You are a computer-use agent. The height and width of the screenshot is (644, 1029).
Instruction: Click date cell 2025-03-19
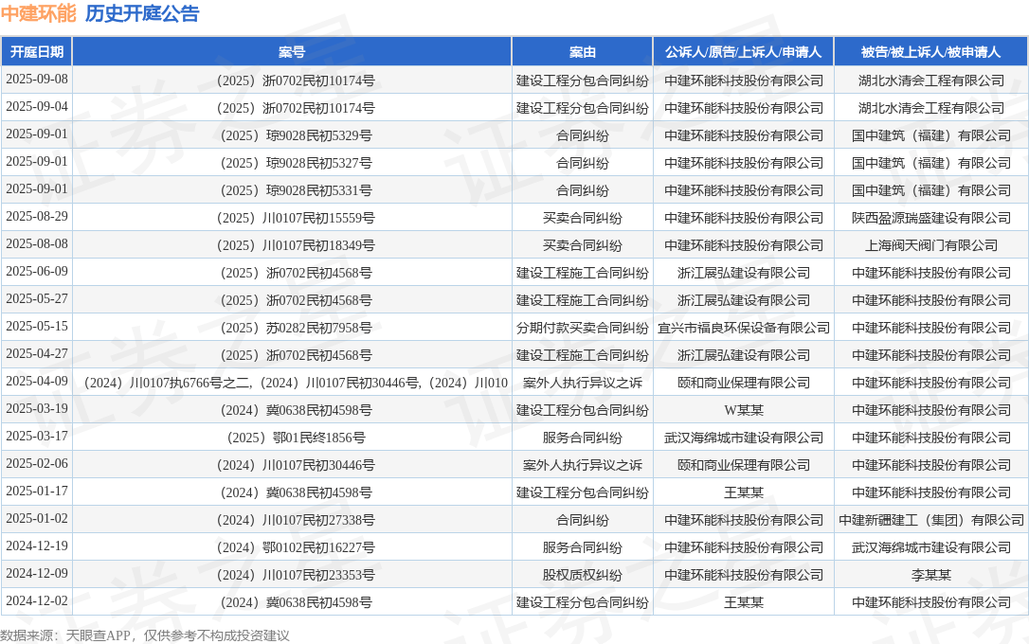tap(37, 409)
